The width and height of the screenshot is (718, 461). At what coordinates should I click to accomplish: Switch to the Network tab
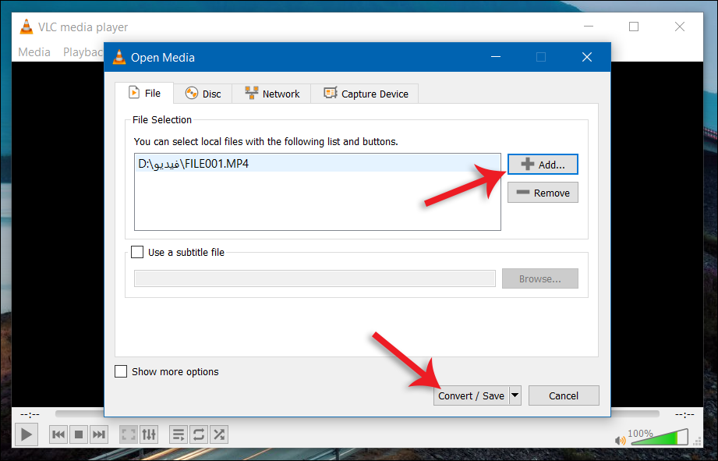271,94
